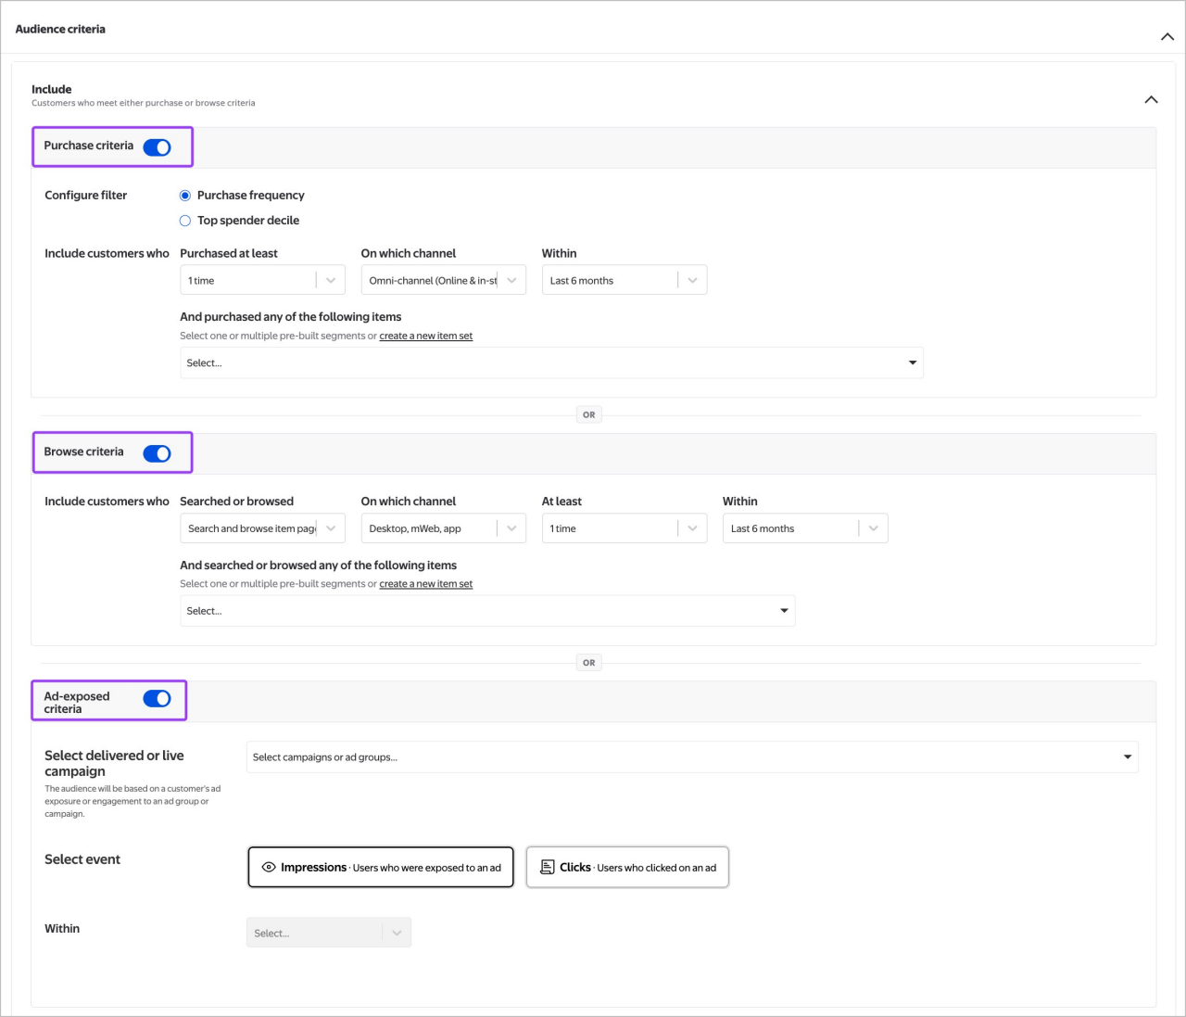Open the ad-exposed Within Select dropdown
Image resolution: width=1186 pixels, height=1017 pixels.
329,933
